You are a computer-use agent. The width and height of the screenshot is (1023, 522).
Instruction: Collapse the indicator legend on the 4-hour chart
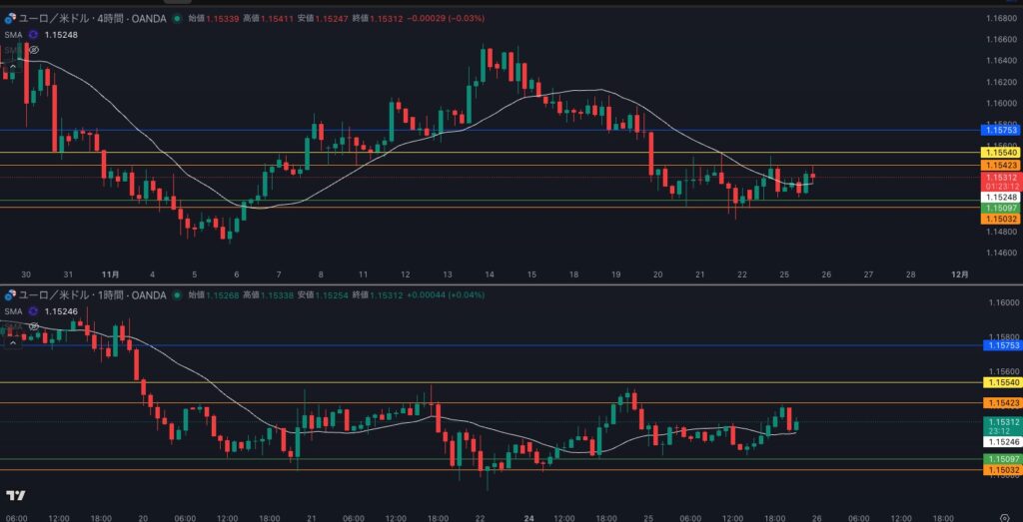[x=13, y=66]
